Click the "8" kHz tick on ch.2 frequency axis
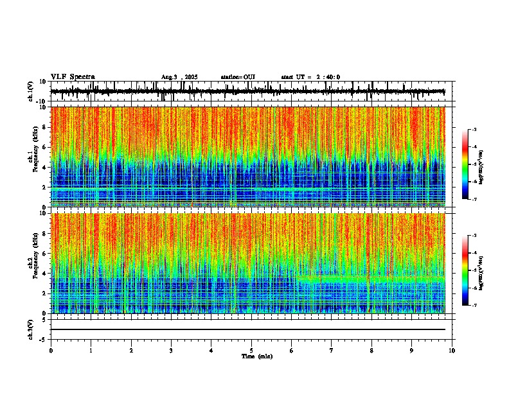Image resolution: width=509 pixels, height=393 pixels. (x=45, y=234)
